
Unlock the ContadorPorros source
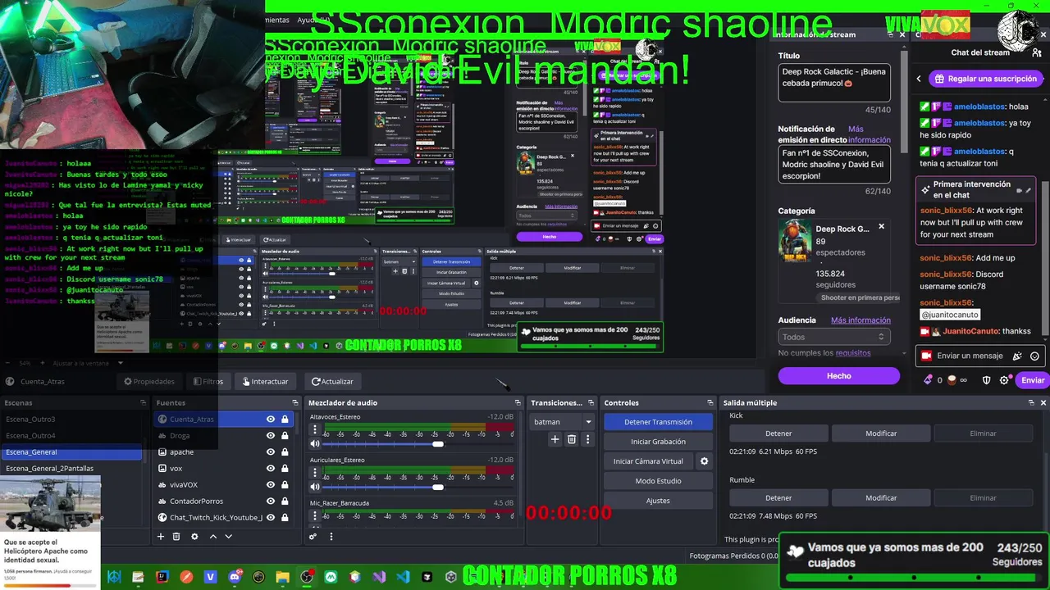click(285, 501)
